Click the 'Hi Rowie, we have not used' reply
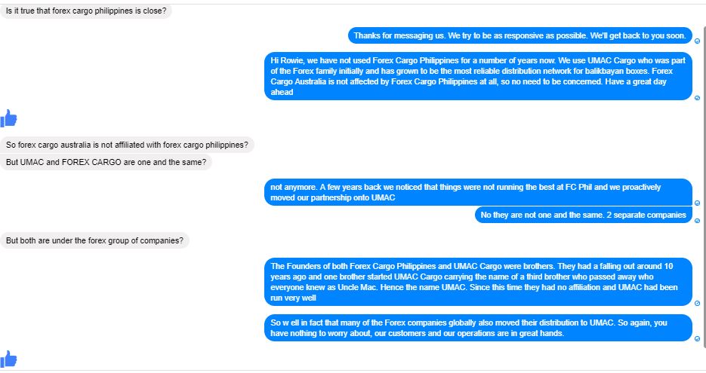Viewport: 706px width, 373px height. point(478,76)
